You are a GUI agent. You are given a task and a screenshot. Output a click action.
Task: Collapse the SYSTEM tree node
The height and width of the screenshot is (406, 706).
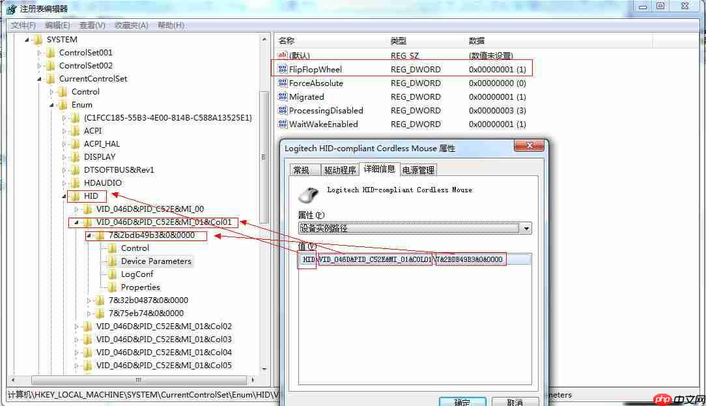click(x=27, y=40)
